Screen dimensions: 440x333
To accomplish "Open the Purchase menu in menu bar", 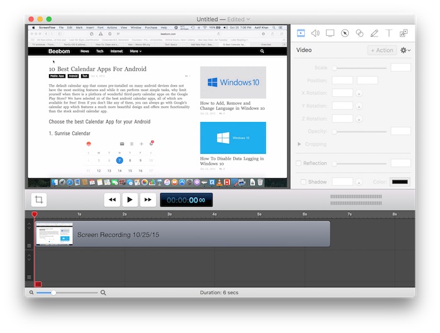I will point(151,28).
